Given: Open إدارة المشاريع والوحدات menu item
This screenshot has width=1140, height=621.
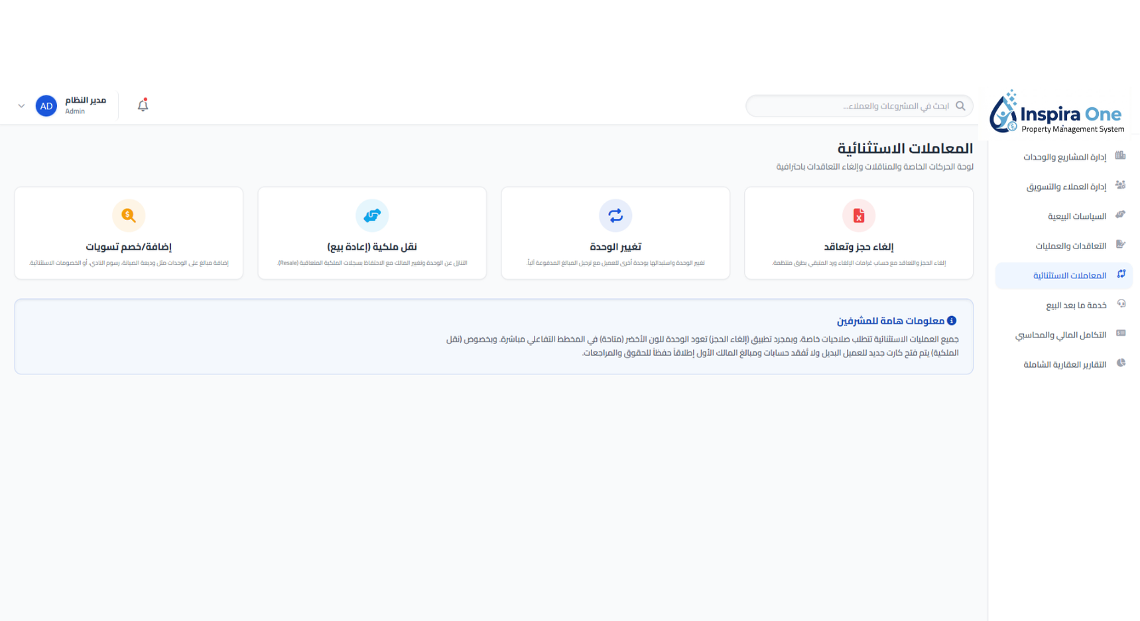Looking at the screenshot, I should pyautogui.click(x=1064, y=157).
